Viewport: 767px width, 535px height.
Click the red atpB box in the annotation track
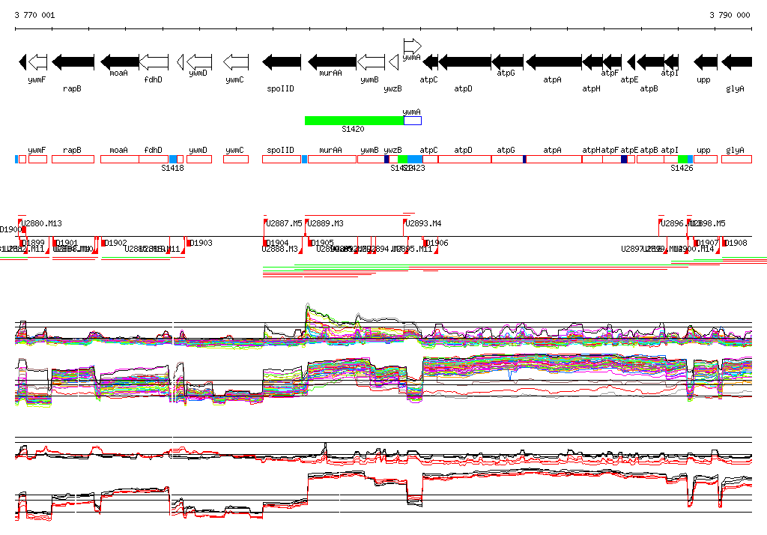651,159
